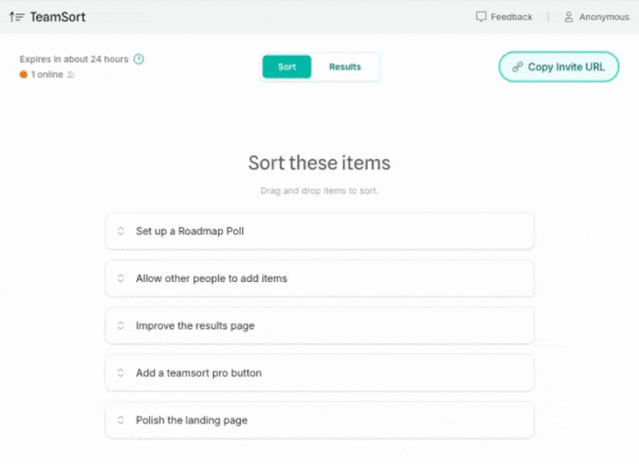Open the Results tab
Viewport: 639px width, 464px height.
pyautogui.click(x=345, y=67)
